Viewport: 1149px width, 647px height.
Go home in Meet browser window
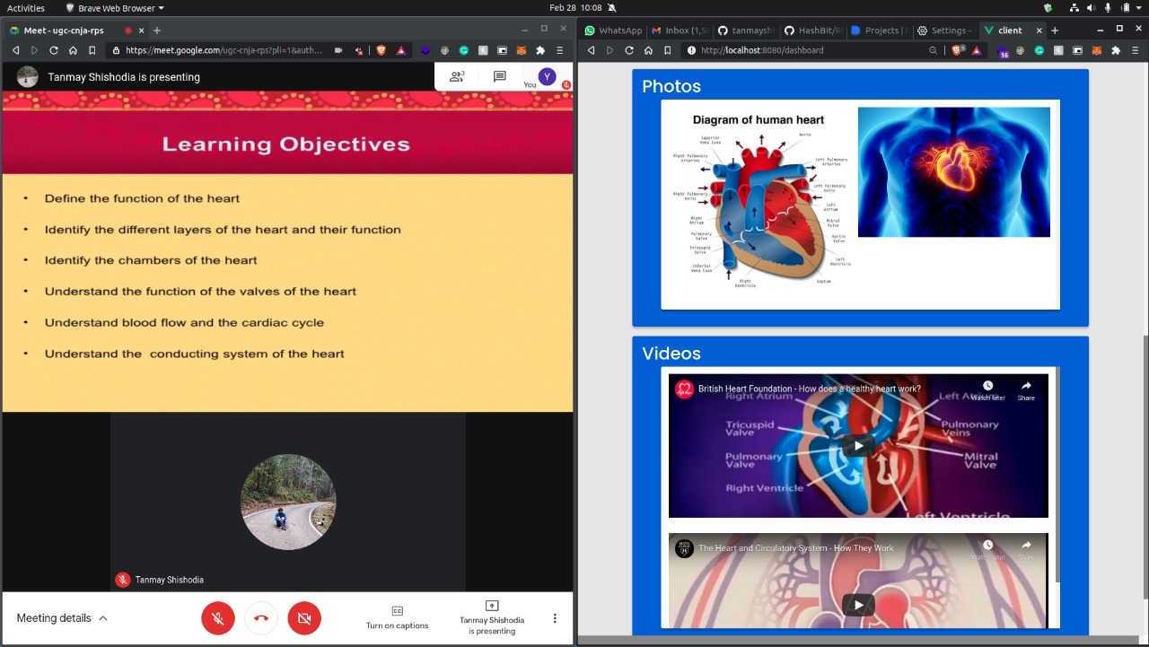(x=73, y=50)
